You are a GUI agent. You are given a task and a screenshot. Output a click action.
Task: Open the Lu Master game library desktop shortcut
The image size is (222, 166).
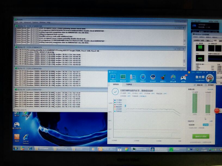pos(17,126)
